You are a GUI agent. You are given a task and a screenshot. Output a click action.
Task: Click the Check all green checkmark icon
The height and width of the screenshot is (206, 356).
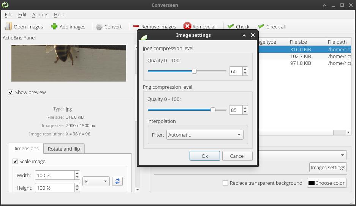261,27
